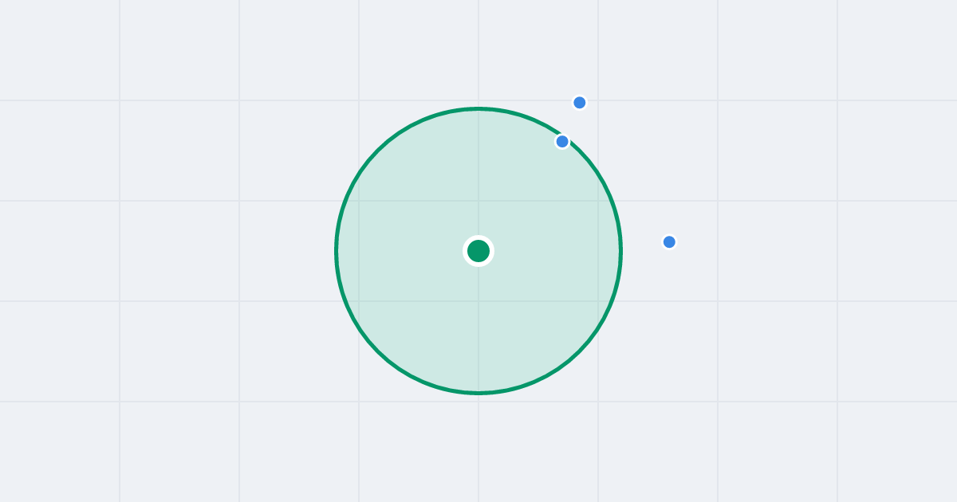Click the green center marker of the circle
This screenshot has height=502, width=957.
[x=478, y=251]
